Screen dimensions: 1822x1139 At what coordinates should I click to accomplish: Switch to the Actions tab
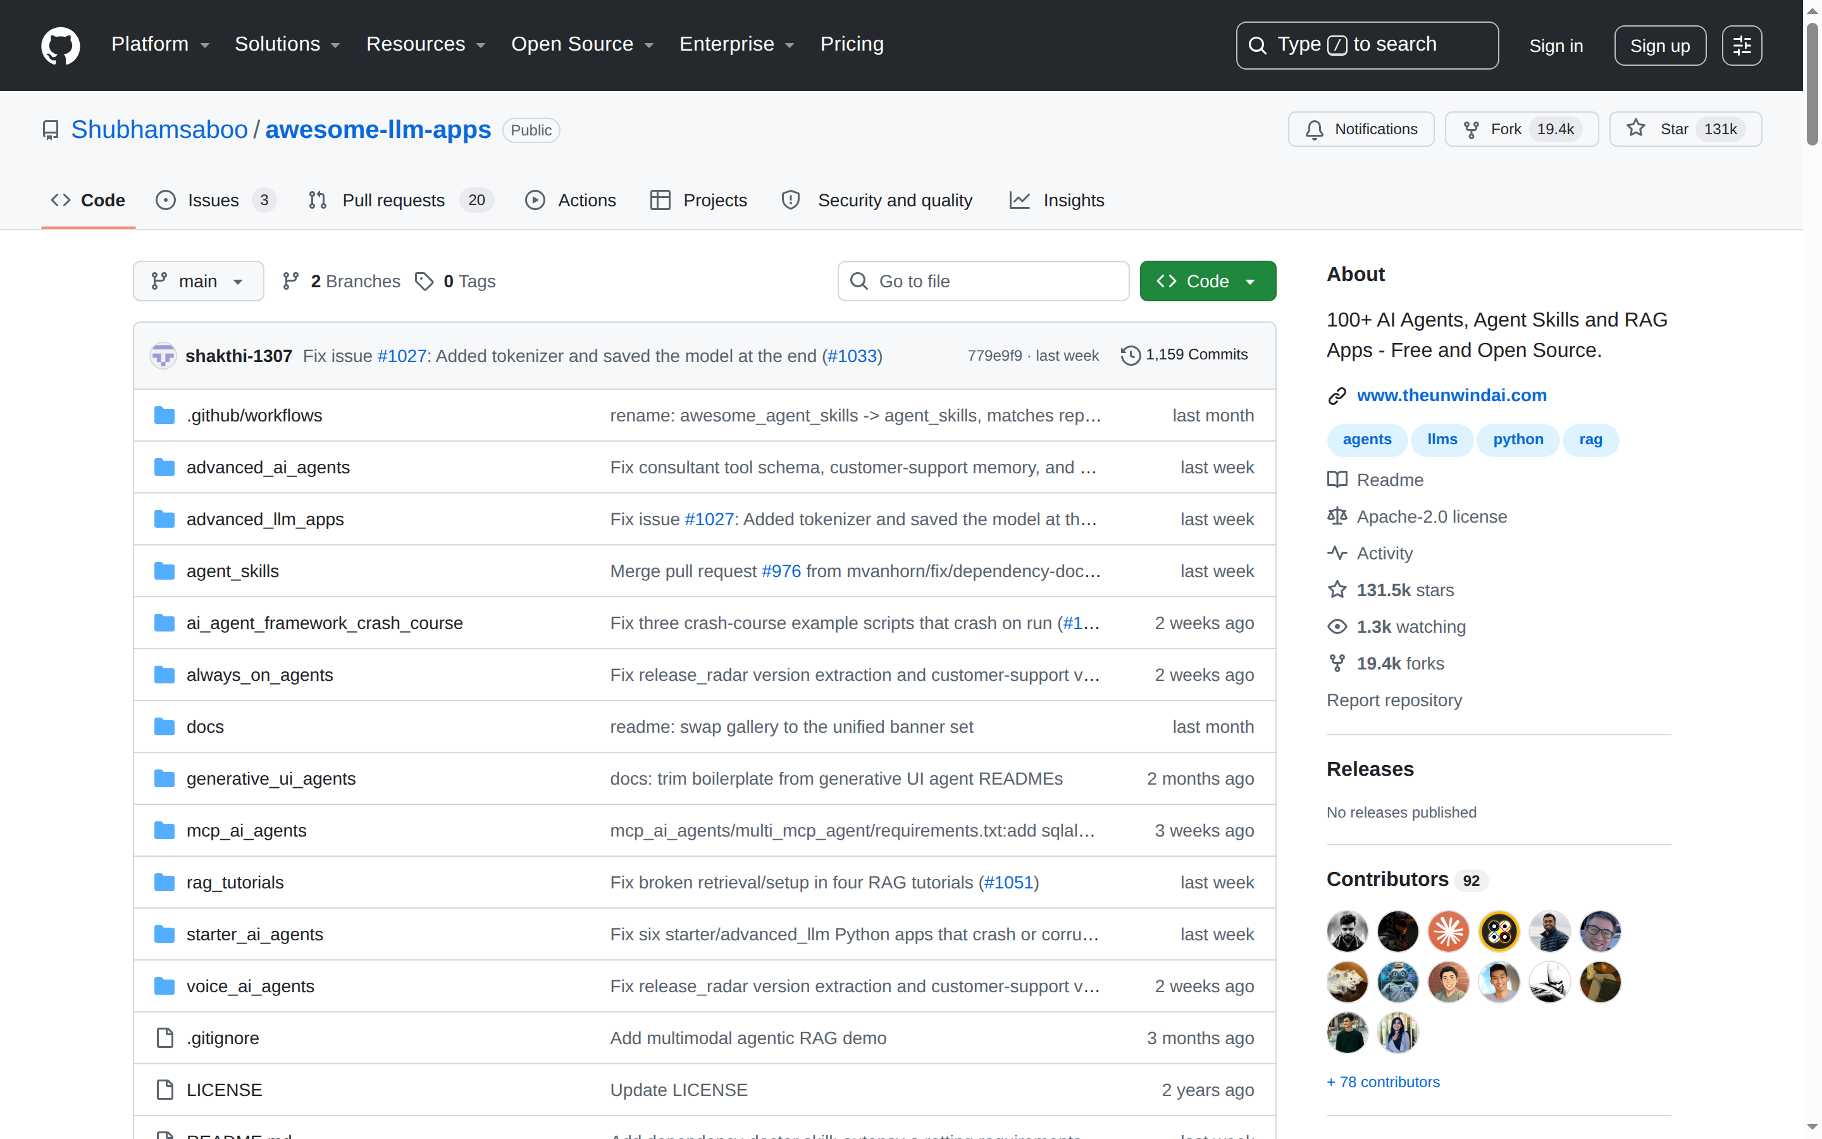click(571, 201)
